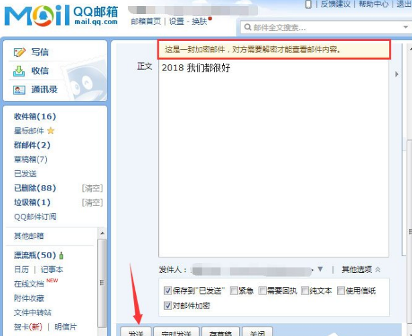Open 换肤 skin changer

click(200, 21)
